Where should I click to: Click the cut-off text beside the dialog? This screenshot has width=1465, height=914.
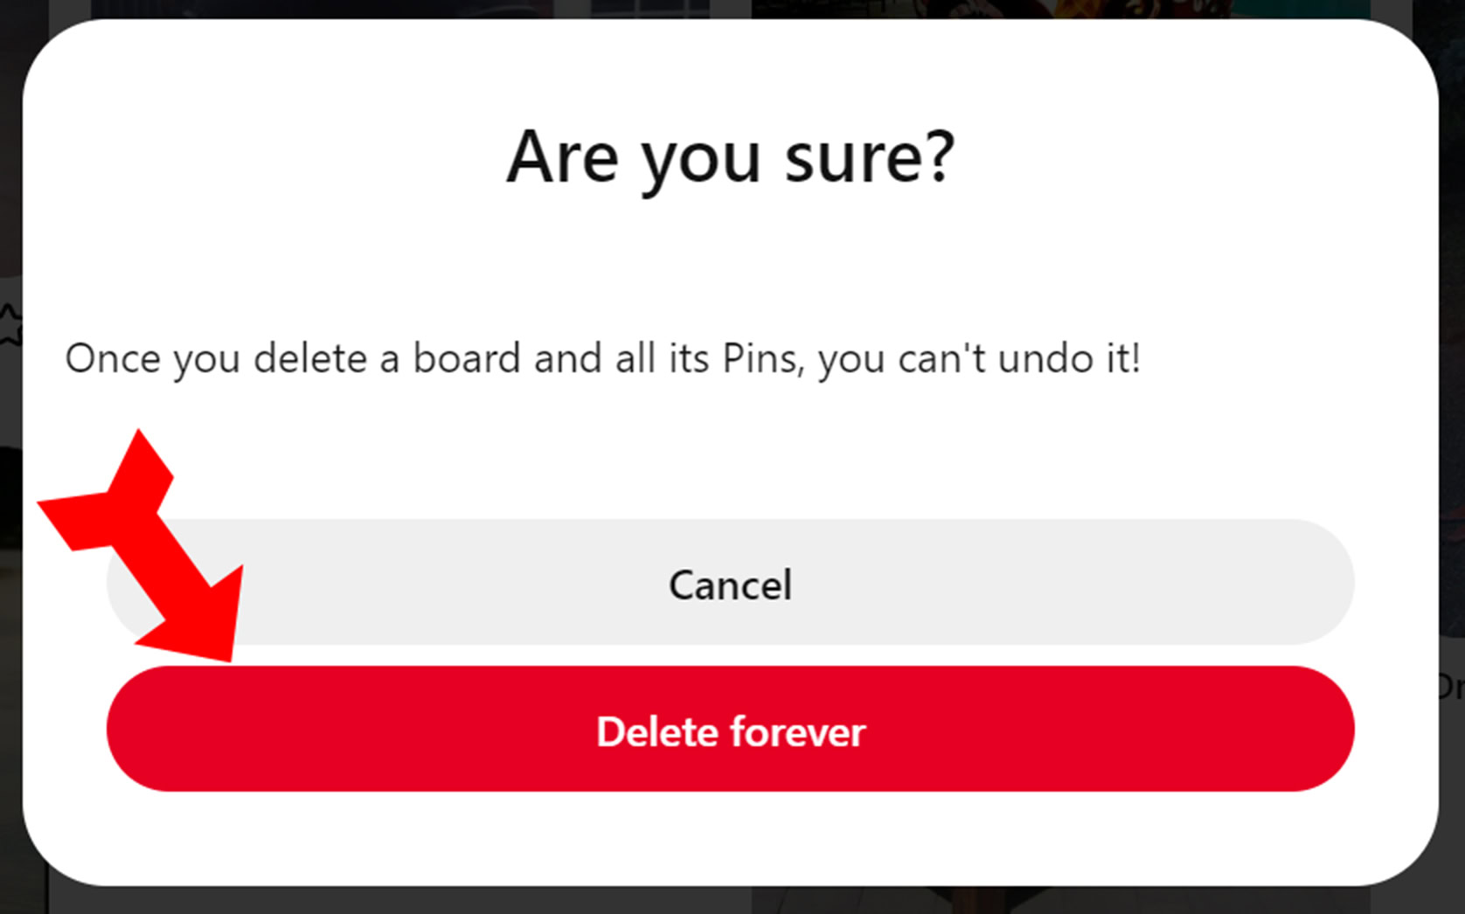tap(1452, 687)
